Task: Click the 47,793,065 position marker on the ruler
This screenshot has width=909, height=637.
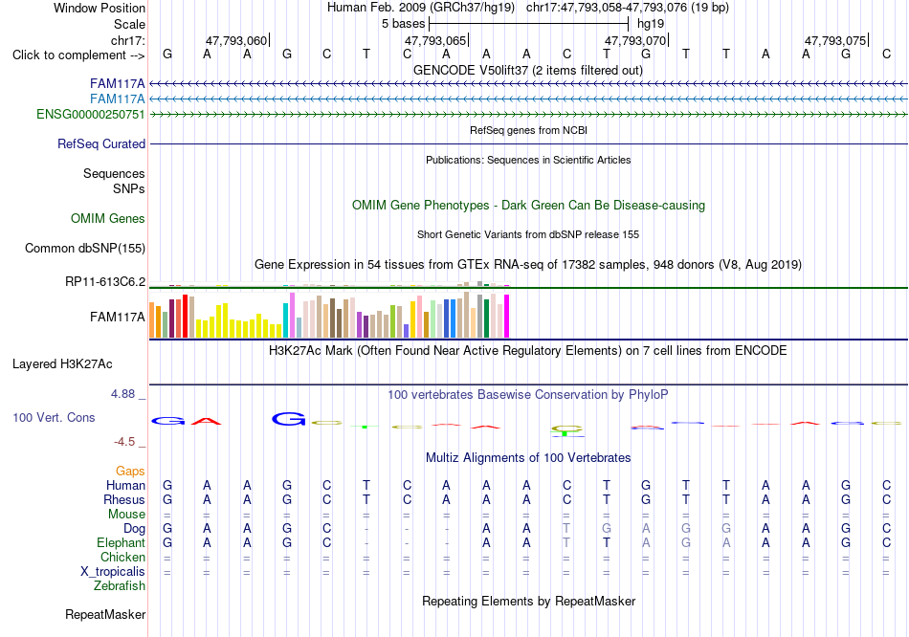Action: (435, 40)
